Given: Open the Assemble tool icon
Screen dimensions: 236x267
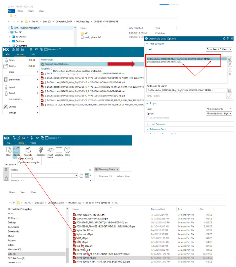Looking at the screenshot, I should pos(41,151).
